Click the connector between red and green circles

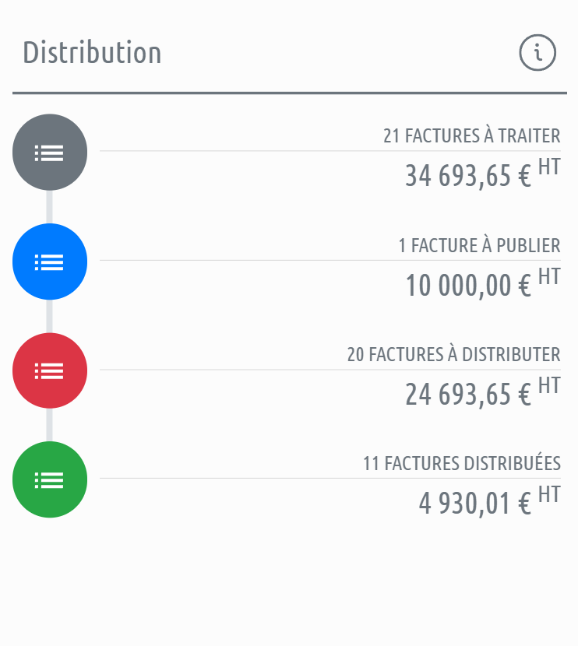[50, 425]
